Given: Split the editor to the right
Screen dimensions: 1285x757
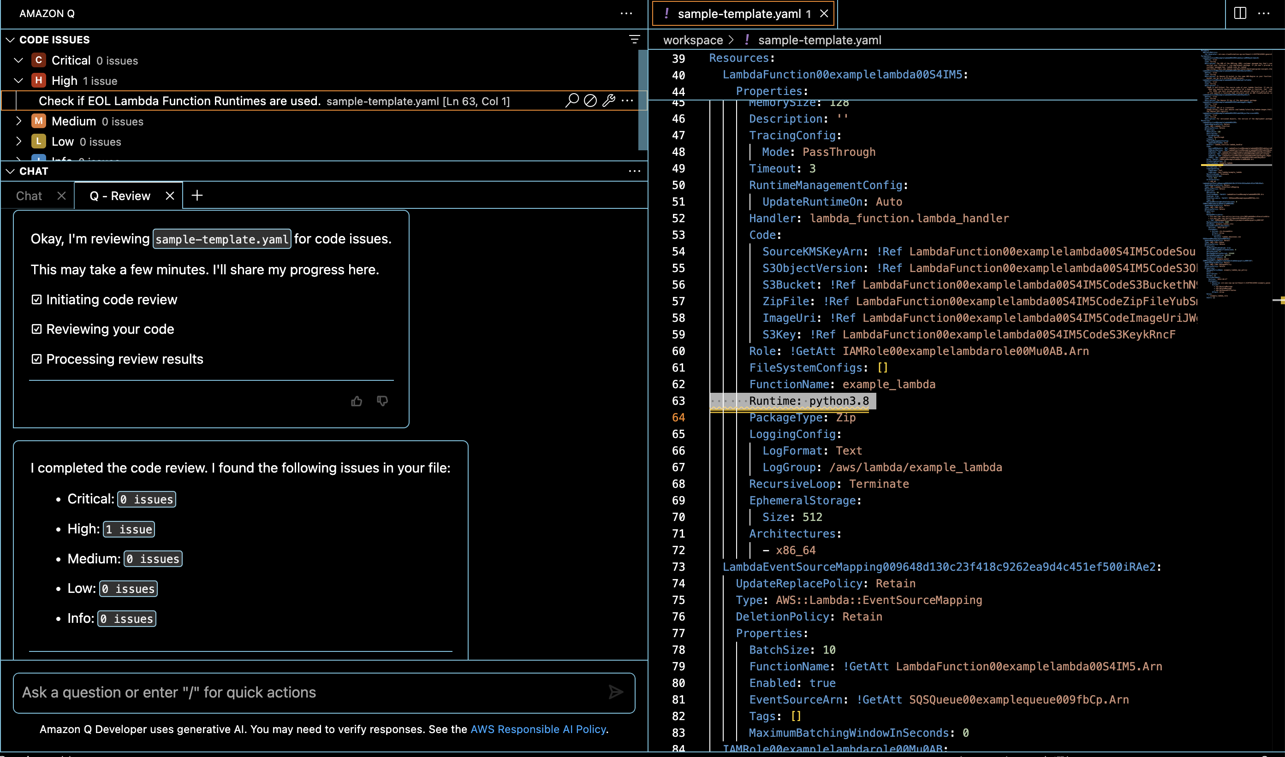Looking at the screenshot, I should point(1240,14).
